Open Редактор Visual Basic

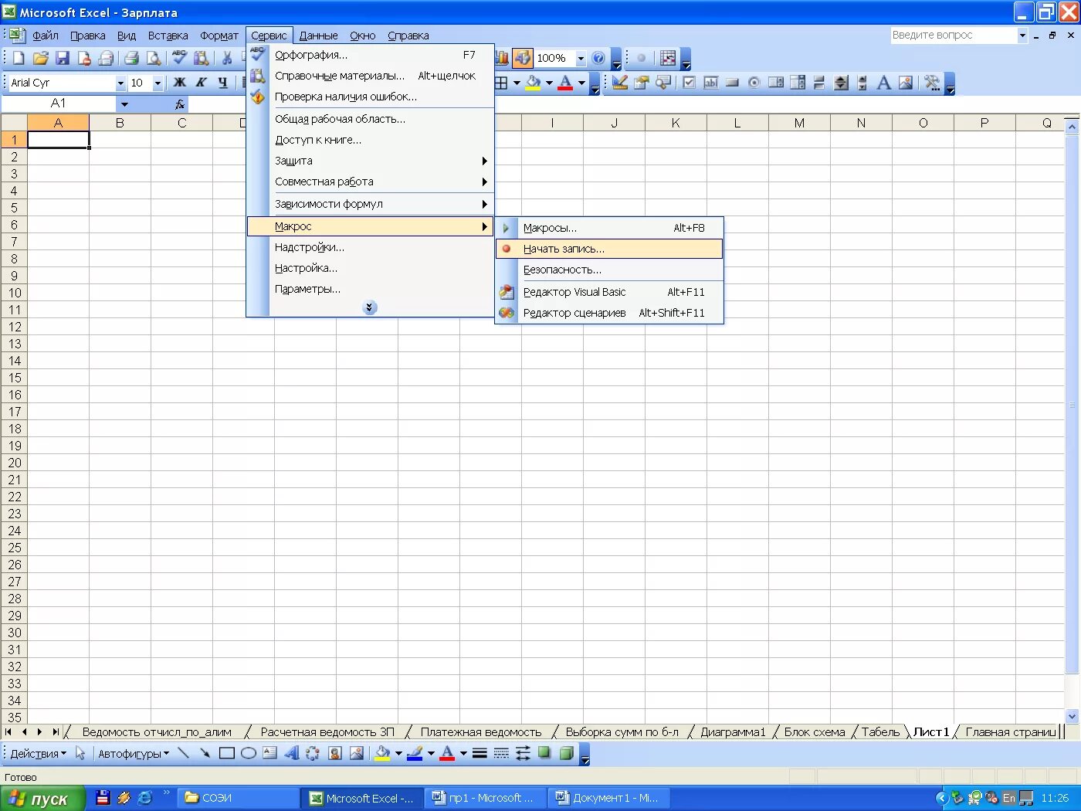pos(609,292)
